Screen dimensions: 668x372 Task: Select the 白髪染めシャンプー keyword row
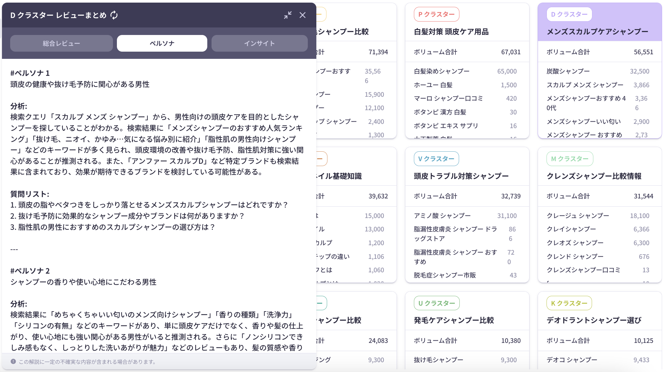(441, 71)
